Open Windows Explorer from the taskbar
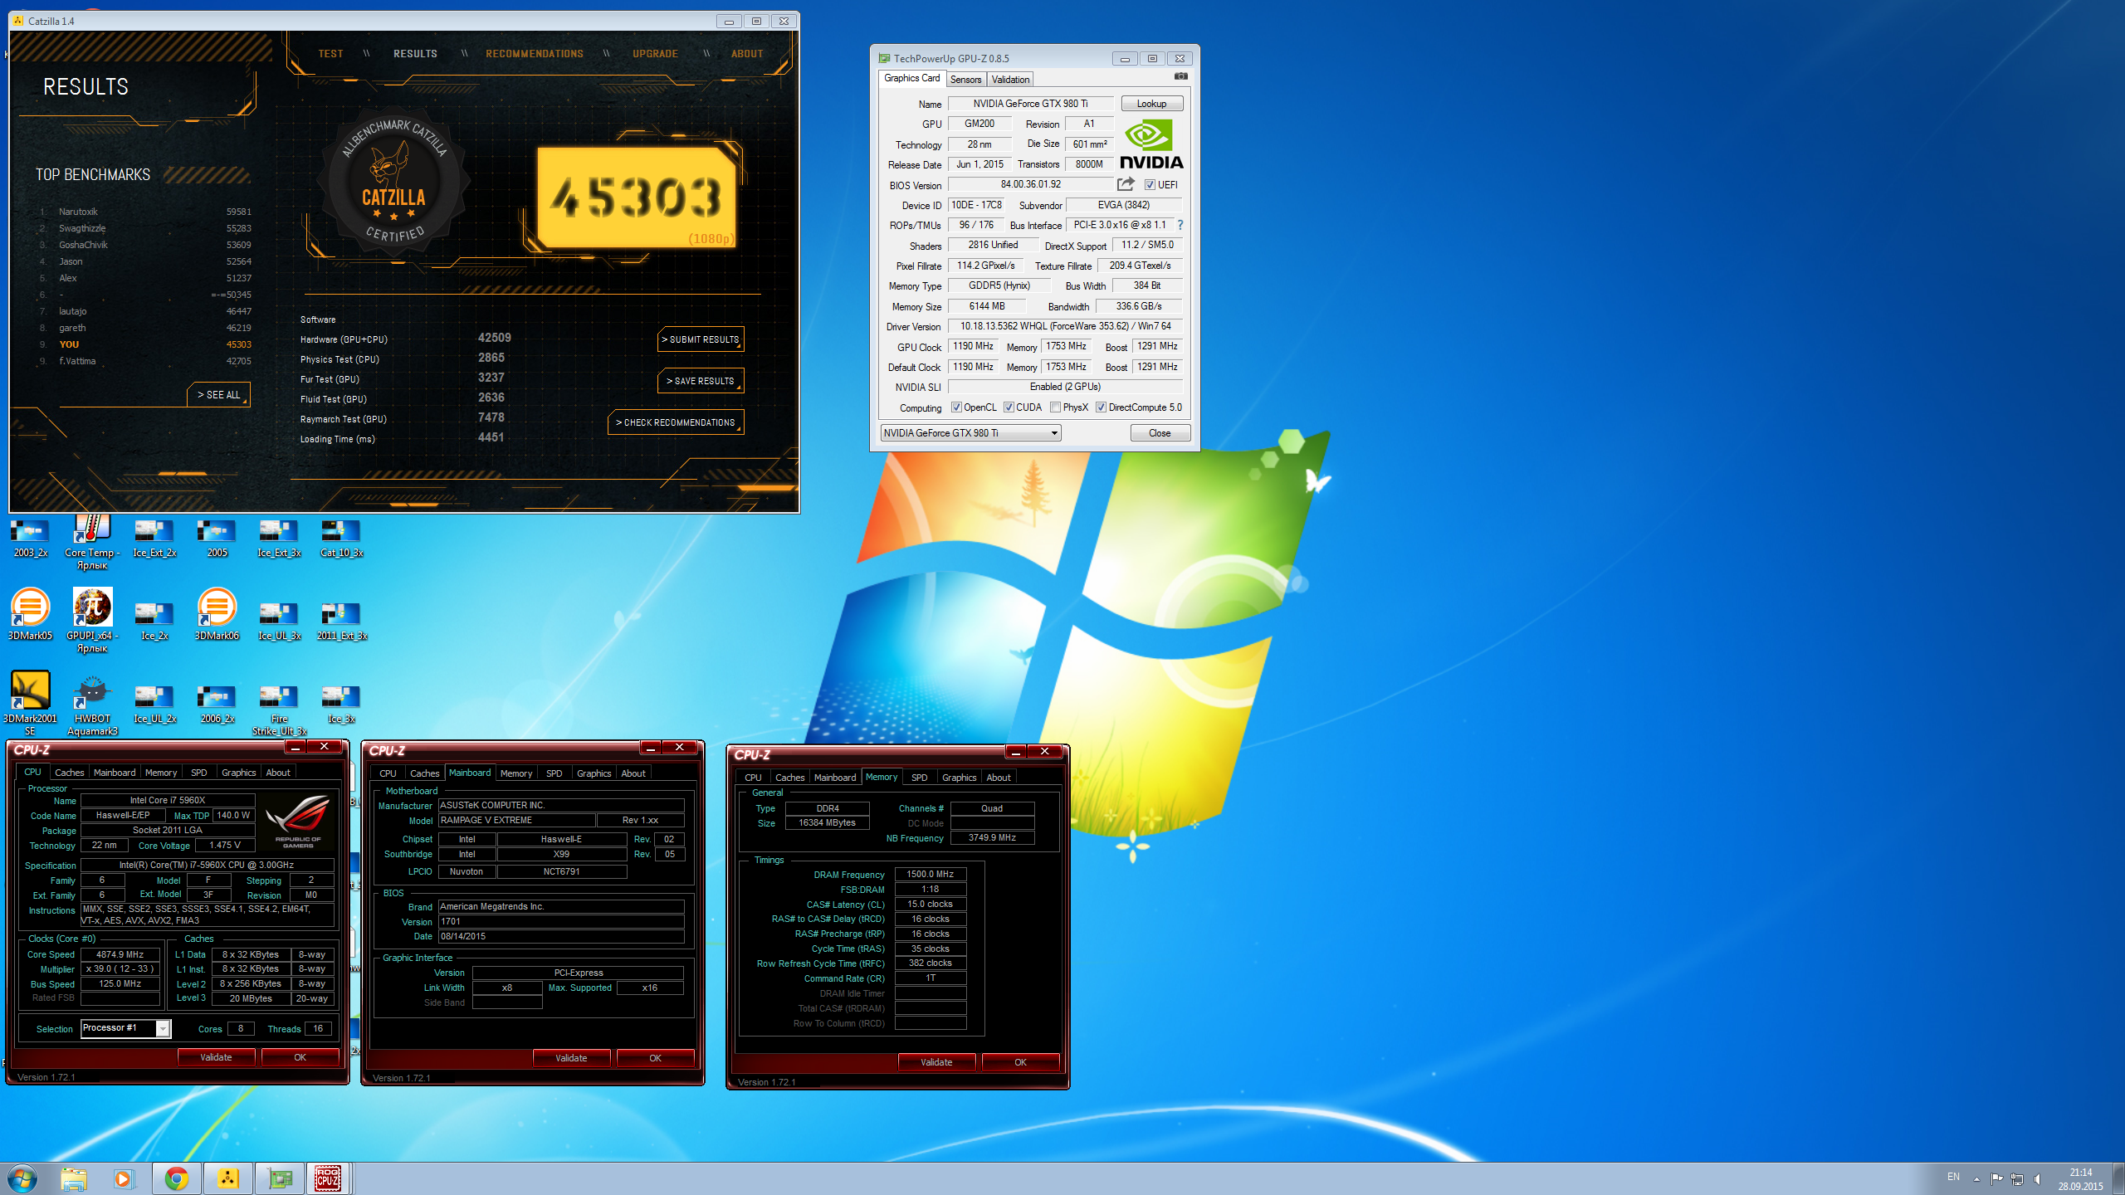The image size is (2125, 1195). click(x=73, y=1178)
